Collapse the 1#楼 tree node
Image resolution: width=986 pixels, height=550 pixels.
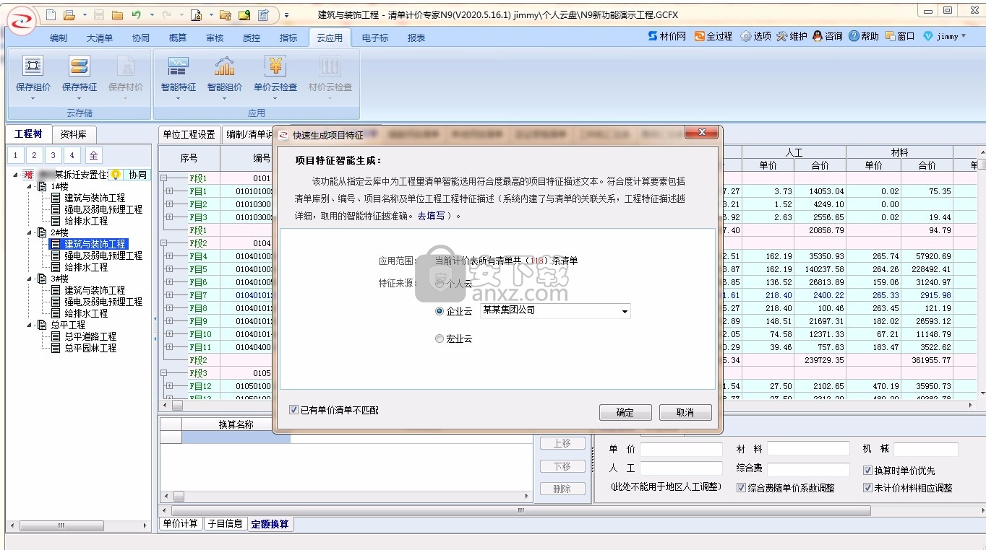pos(30,186)
